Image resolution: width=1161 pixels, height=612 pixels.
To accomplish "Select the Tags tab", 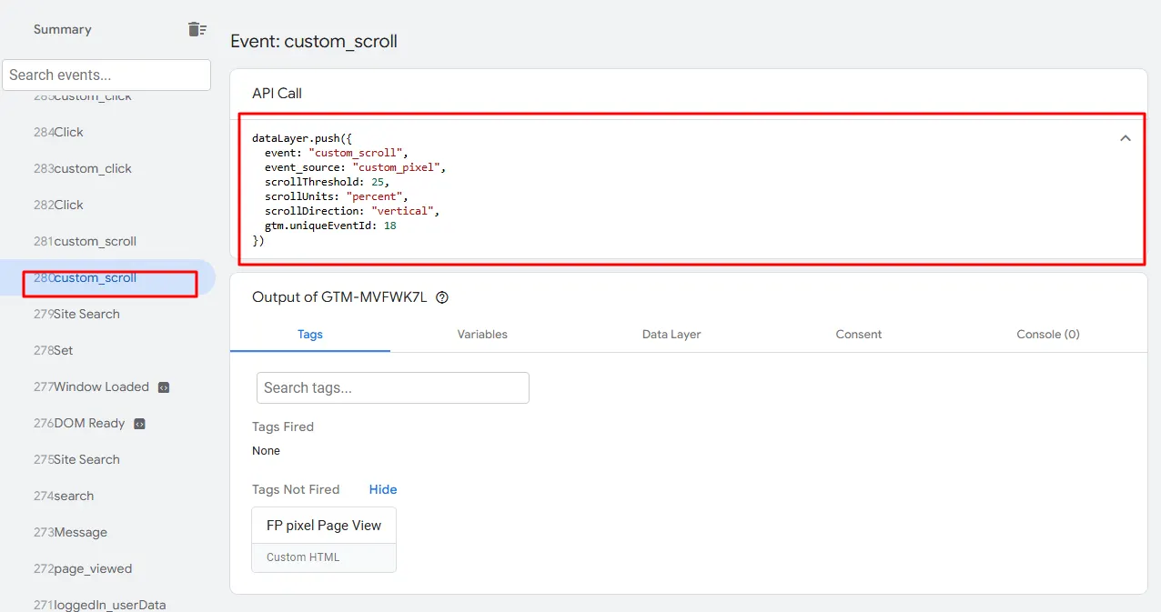I will click(310, 334).
